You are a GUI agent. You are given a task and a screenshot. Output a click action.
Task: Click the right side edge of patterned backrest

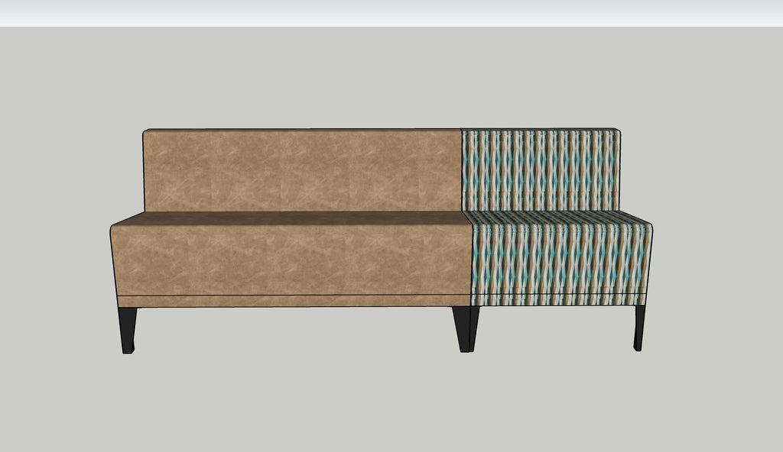[619, 169]
